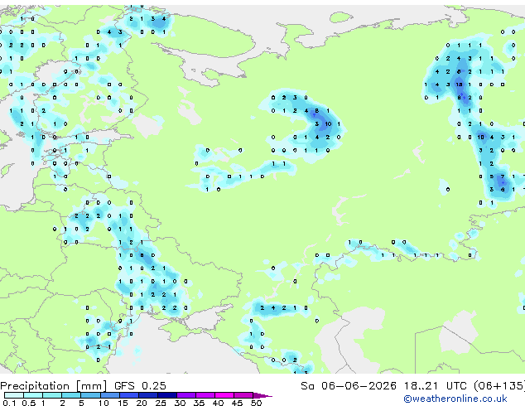Choose the 15–20 mm blue legend box
Screen dimensions: 525x406
click(x=128, y=395)
